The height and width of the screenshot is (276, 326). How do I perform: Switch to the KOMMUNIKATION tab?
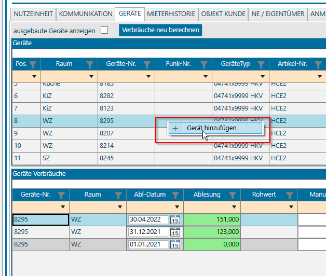pos(86,14)
